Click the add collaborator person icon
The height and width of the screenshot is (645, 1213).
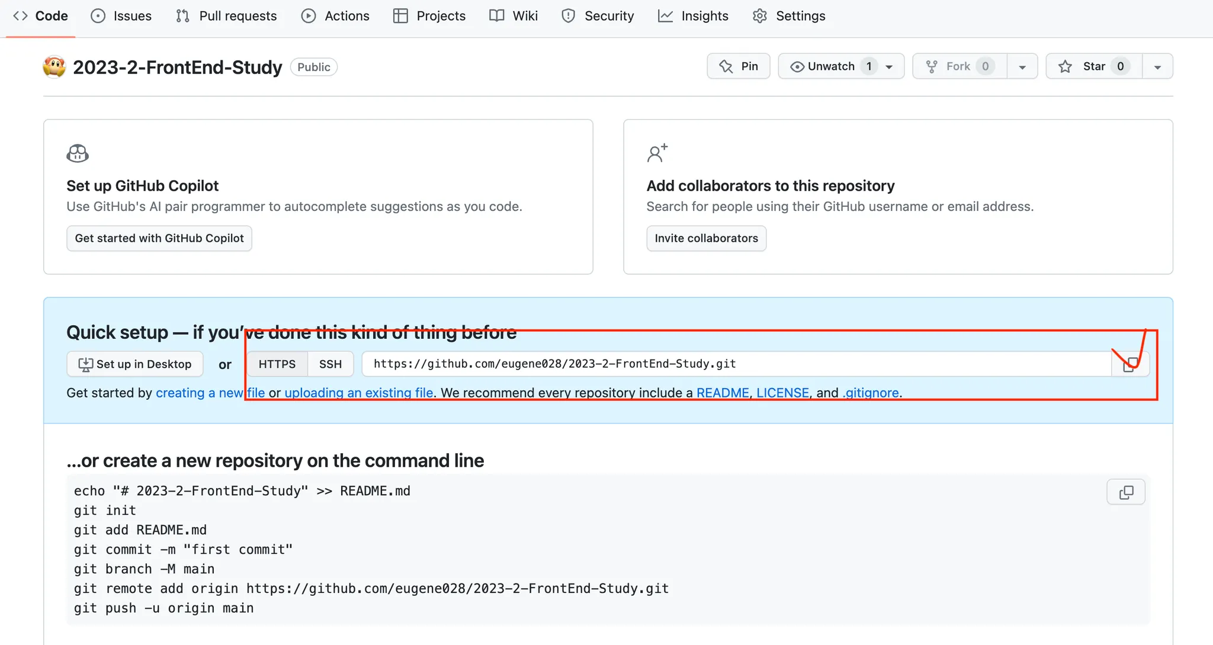tap(657, 153)
